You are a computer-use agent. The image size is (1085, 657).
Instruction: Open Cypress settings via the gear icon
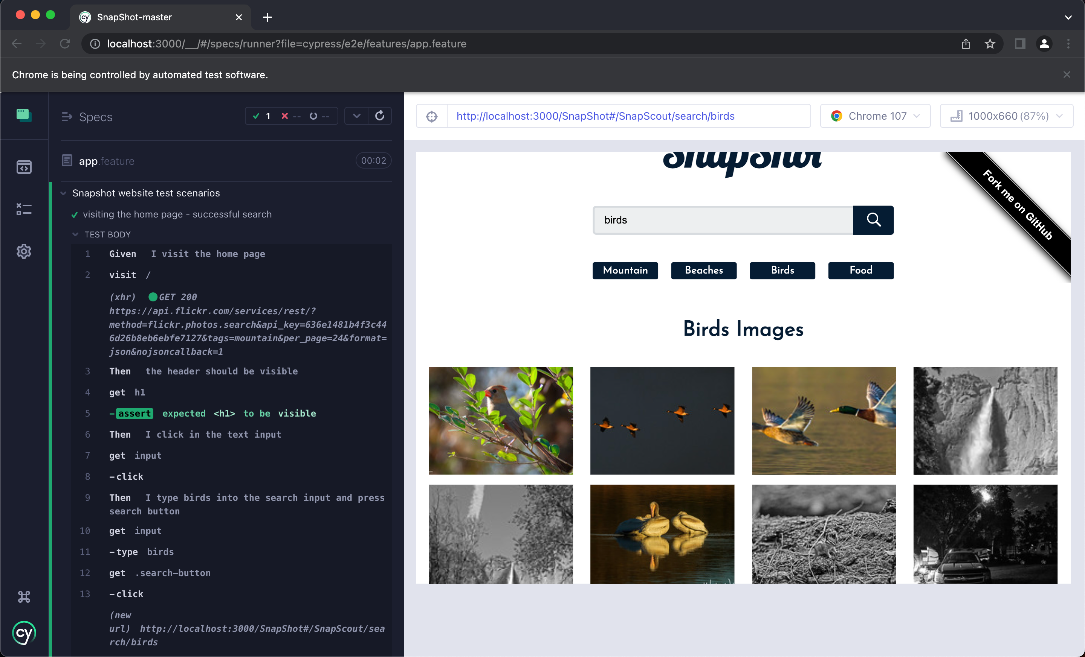point(24,251)
